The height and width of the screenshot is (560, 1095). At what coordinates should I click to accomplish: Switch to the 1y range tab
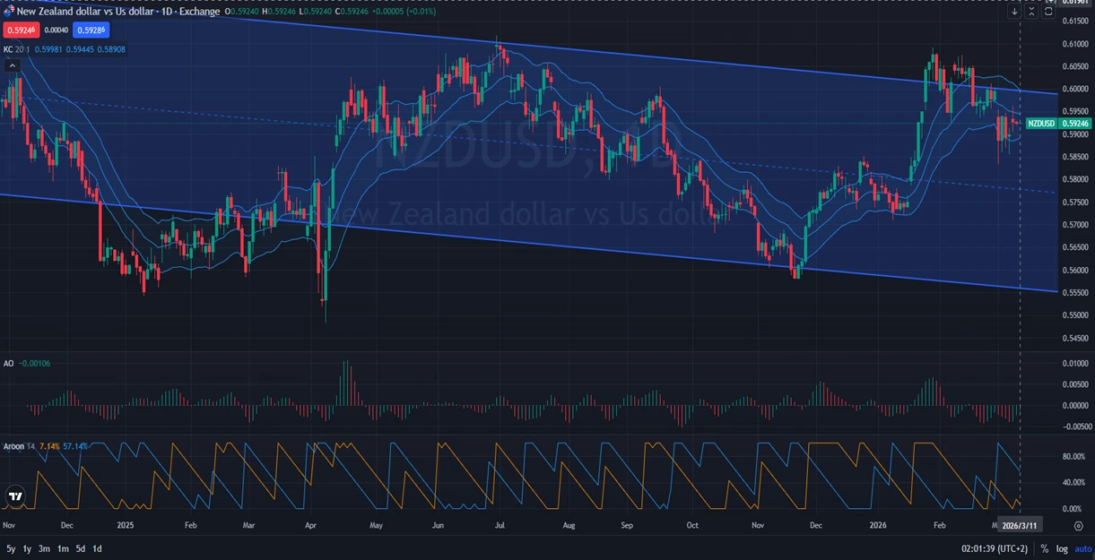pyautogui.click(x=26, y=548)
